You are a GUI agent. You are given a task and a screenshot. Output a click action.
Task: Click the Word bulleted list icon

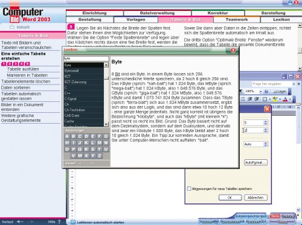[x=243, y=99]
